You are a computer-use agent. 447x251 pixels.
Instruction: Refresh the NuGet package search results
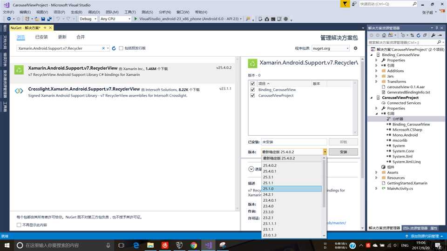click(114, 48)
